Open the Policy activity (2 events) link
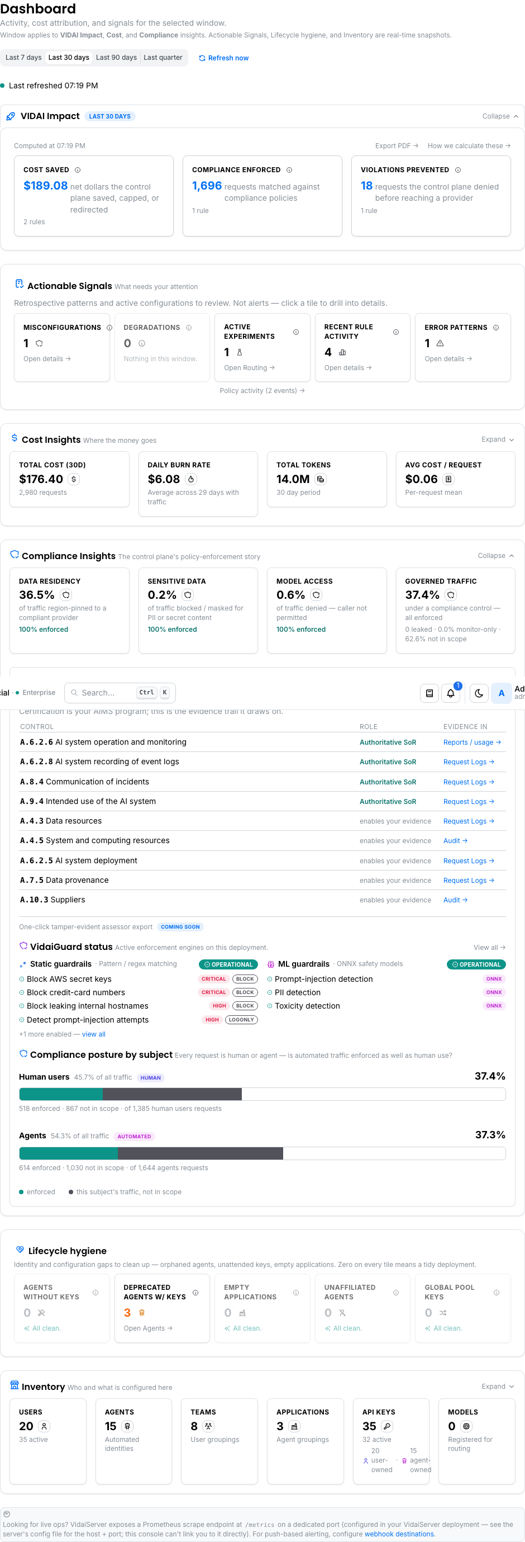The height and width of the screenshot is (1542, 525). point(262,390)
